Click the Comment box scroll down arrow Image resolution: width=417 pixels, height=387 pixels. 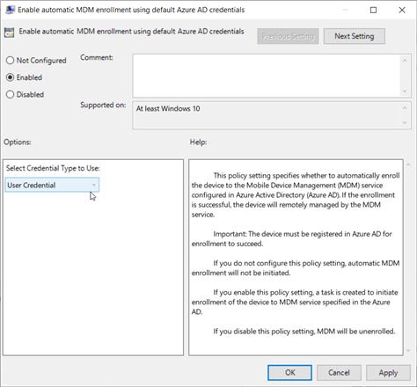(405, 91)
